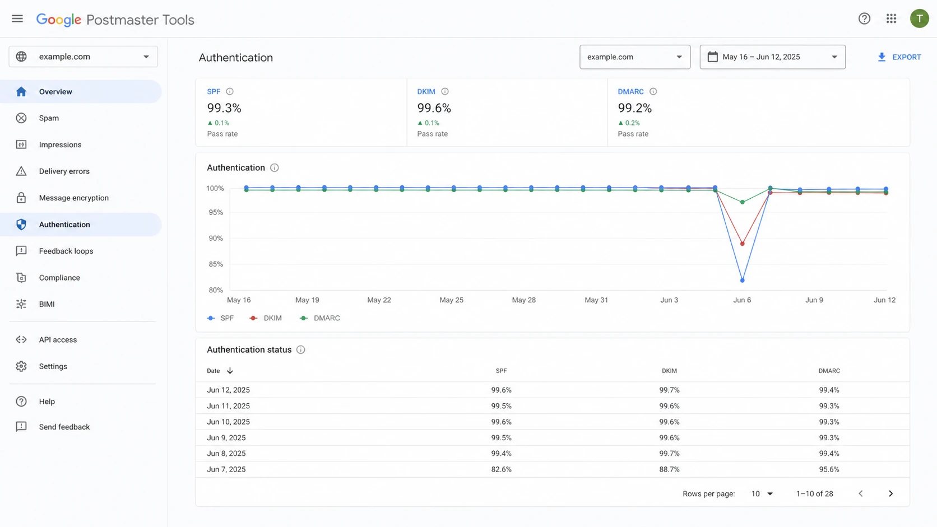The height and width of the screenshot is (527, 937).
Task: Select the Authentication menu item
Action: (x=81, y=225)
